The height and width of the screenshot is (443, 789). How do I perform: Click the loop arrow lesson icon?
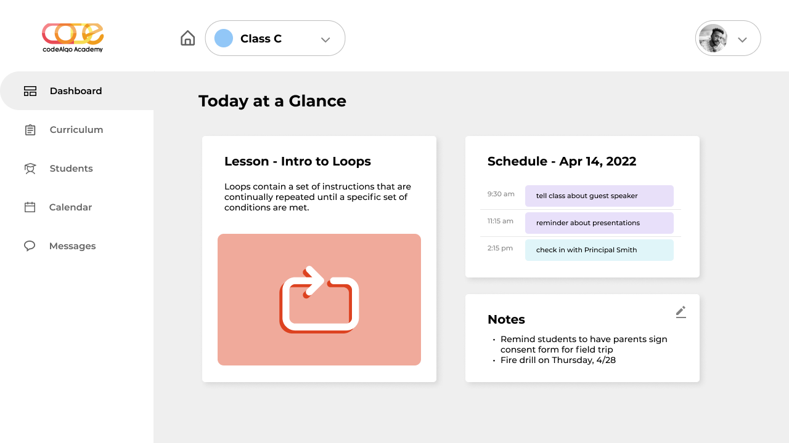319,300
